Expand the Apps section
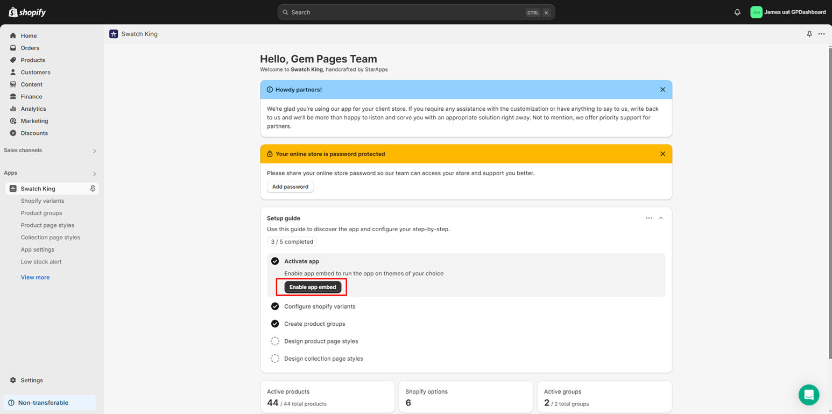 (x=94, y=173)
